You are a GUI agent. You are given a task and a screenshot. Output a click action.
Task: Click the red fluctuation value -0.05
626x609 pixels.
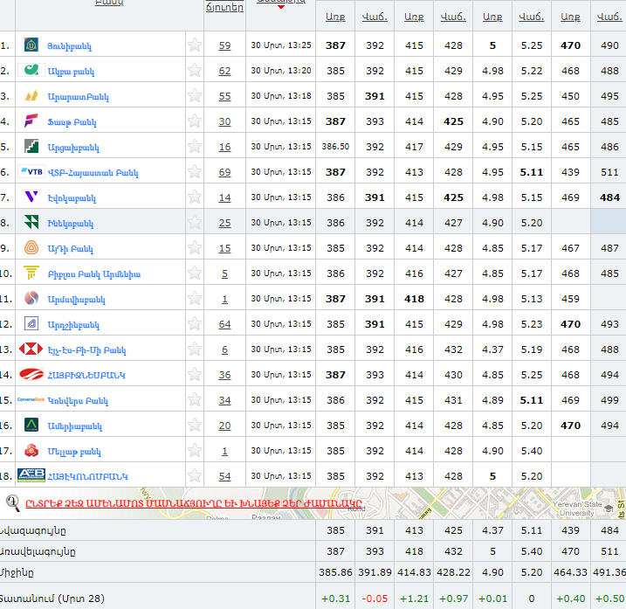[x=375, y=599]
